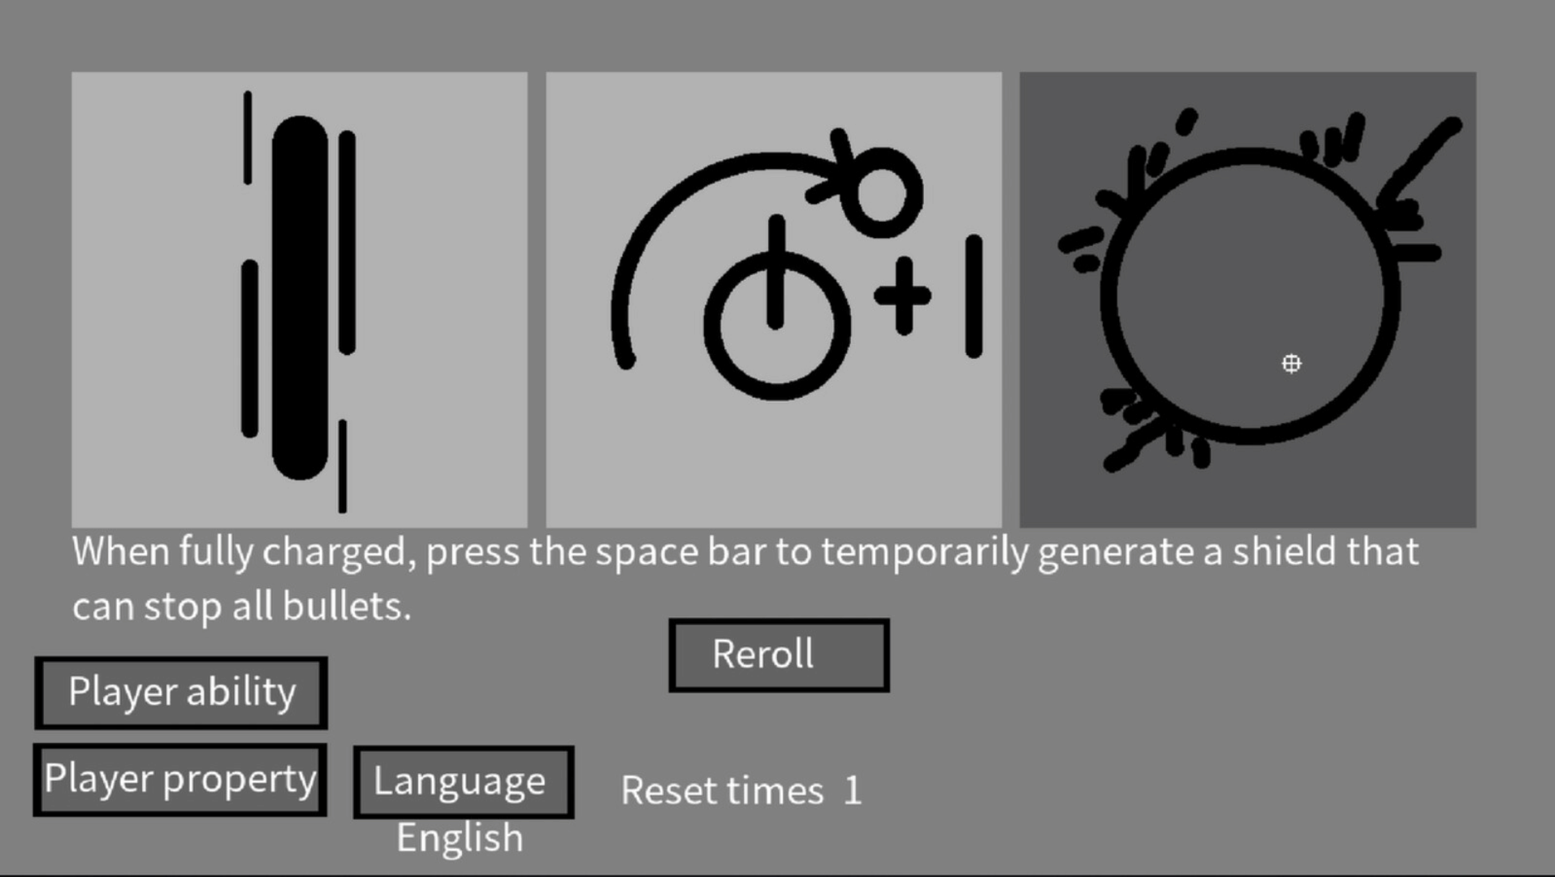Click the thick black bar in left card

pos(300,297)
